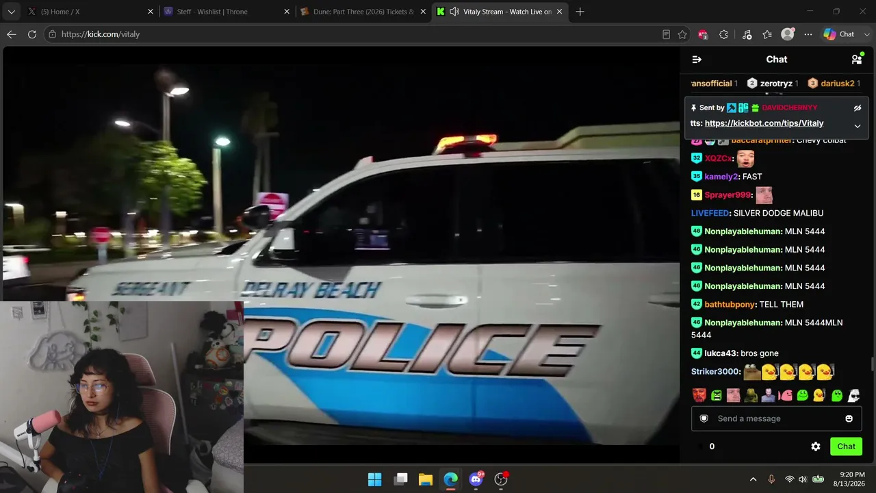876x493 pixels.
Task: Click username lukca43 in chat
Action: click(x=721, y=353)
